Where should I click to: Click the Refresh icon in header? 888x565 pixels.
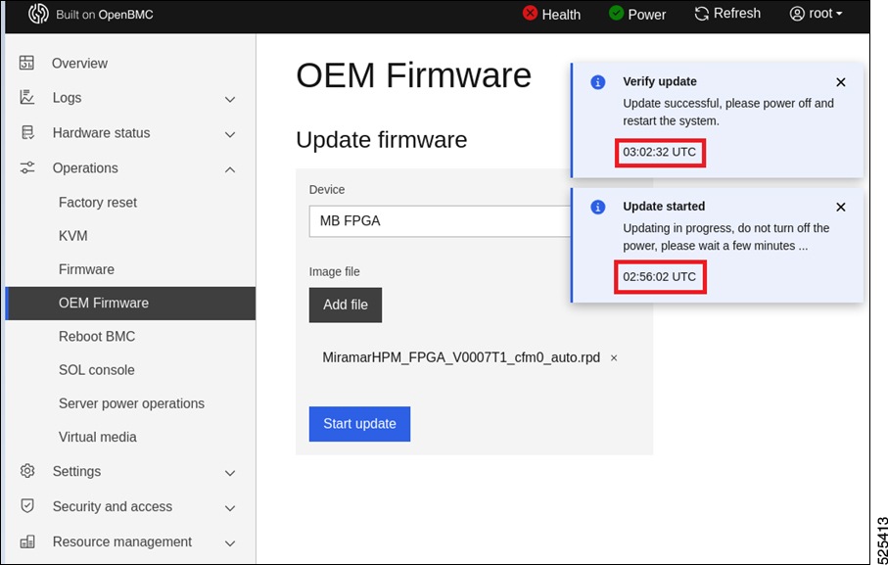click(702, 14)
